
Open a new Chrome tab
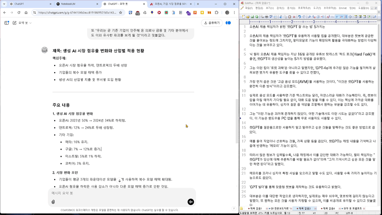click(x=198, y=4)
